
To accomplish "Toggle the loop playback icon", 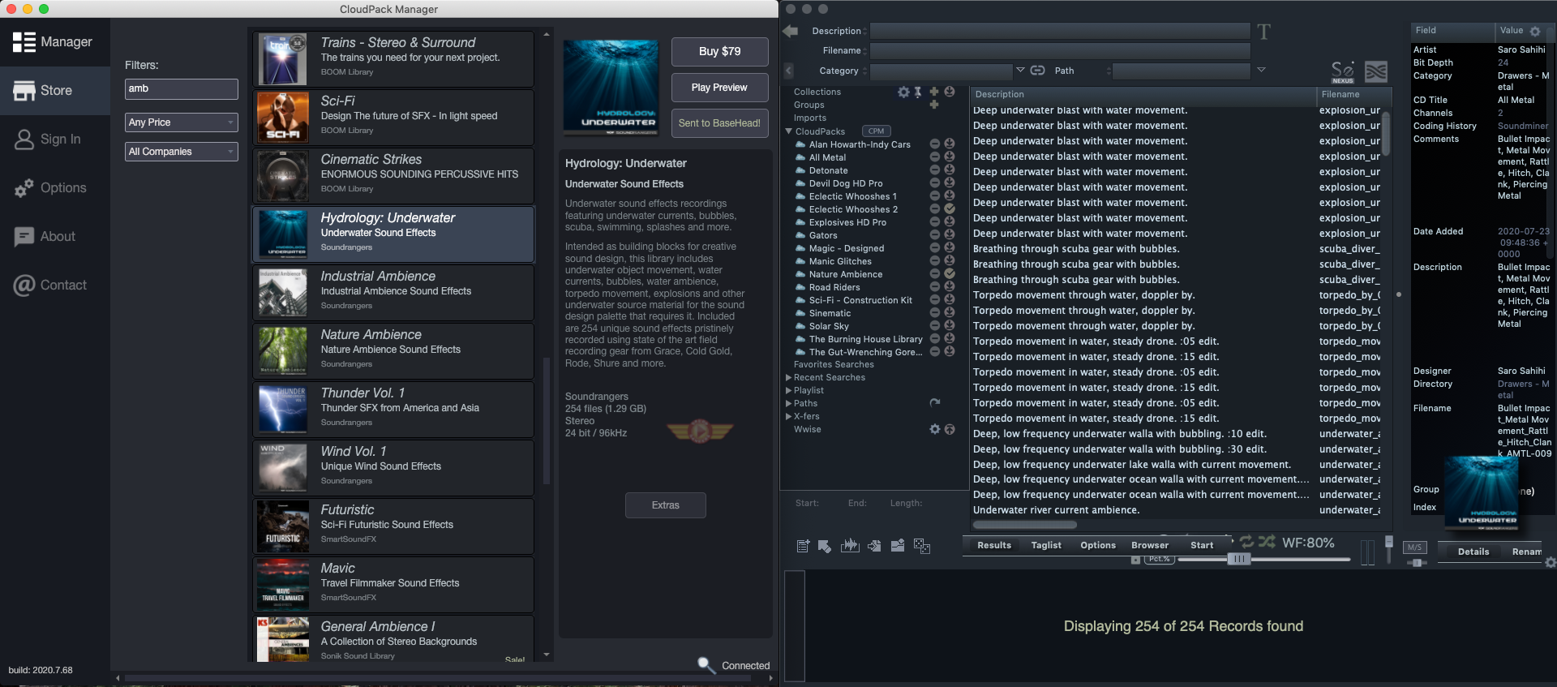I will click(1247, 541).
